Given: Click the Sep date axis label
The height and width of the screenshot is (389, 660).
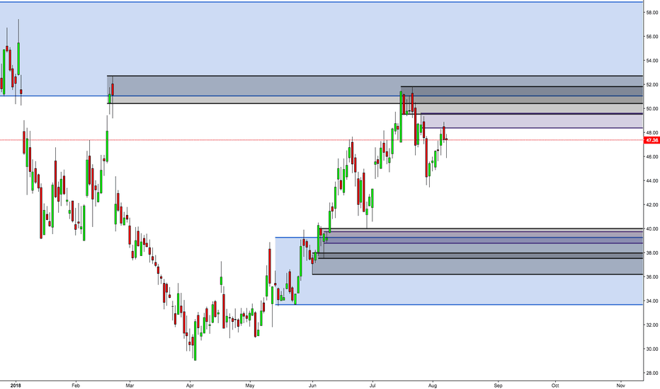Looking at the screenshot, I should (499, 385).
